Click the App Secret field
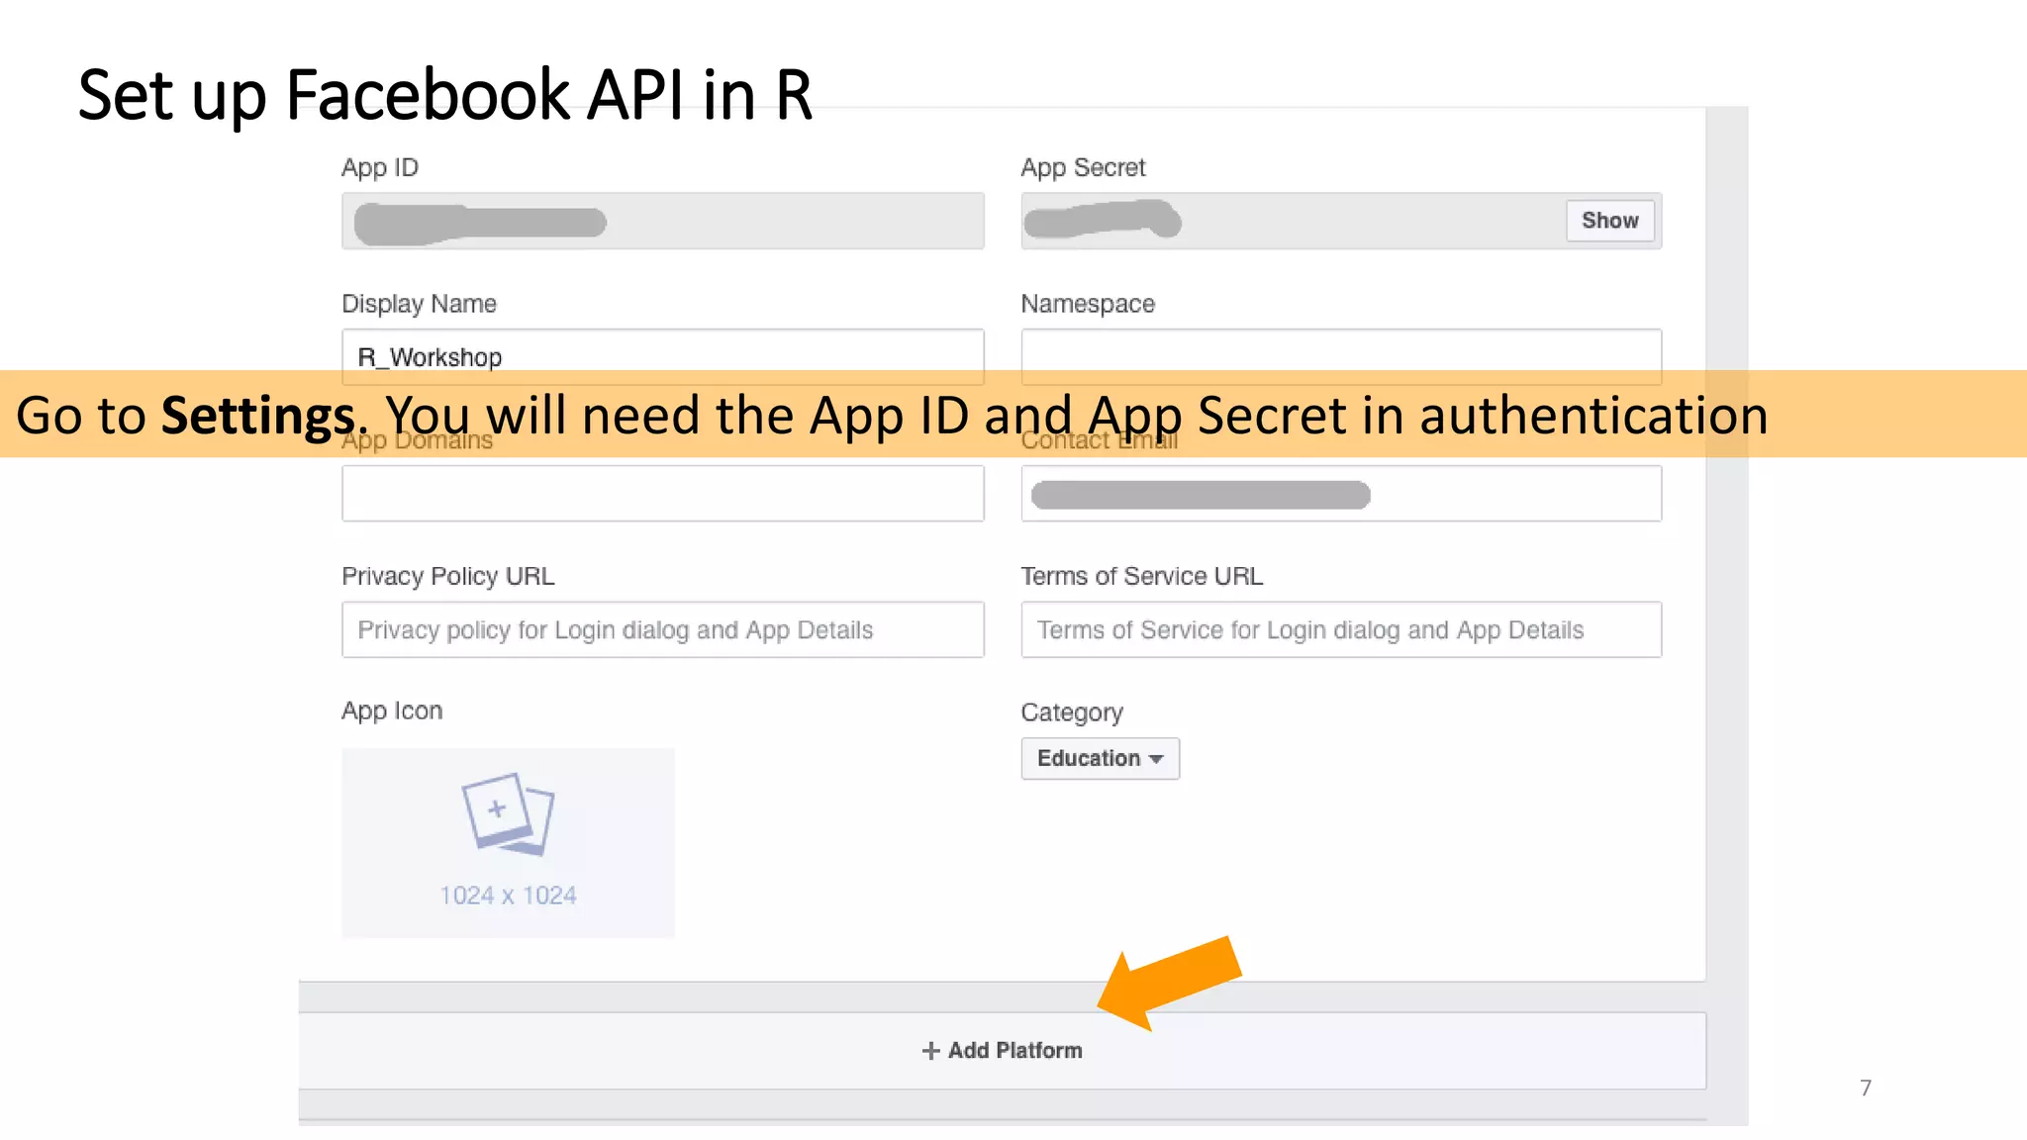2027x1140 pixels. coord(1341,221)
